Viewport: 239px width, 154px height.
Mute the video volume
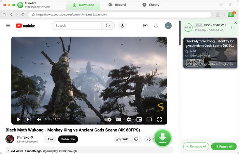[x=39, y=119]
